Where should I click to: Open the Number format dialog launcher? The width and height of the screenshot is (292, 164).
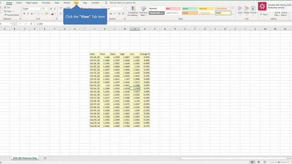tap(125, 19)
